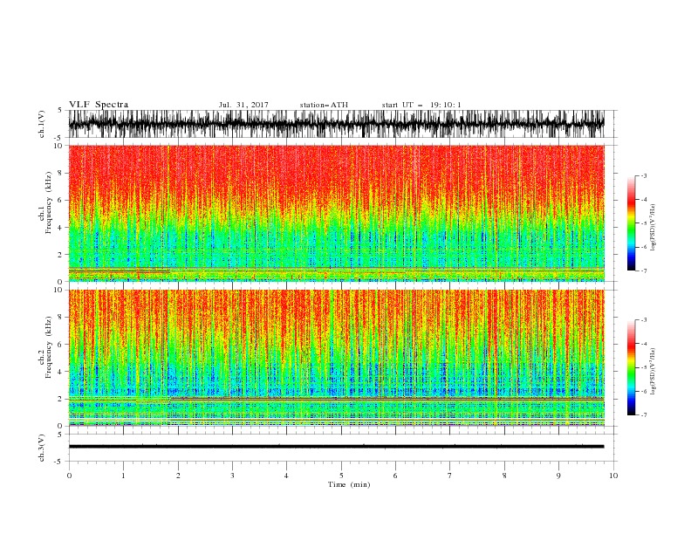
Task: Click the flat ch.3 voltage trace
Action: click(336, 447)
